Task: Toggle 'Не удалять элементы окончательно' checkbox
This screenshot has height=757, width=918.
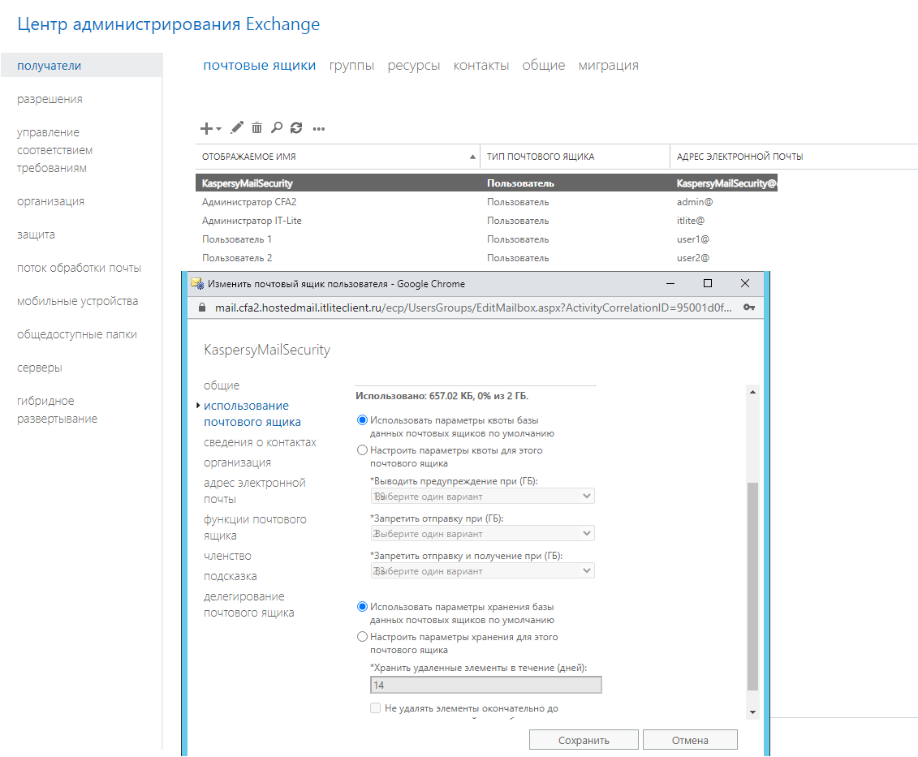Action: point(375,708)
